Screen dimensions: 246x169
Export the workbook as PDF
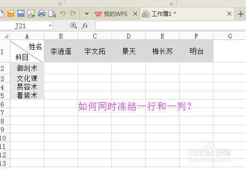(x=32, y=14)
